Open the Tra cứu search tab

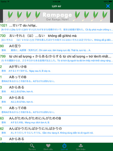(x=32, y=147)
